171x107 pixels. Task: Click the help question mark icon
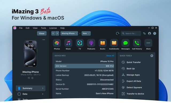coord(154,33)
